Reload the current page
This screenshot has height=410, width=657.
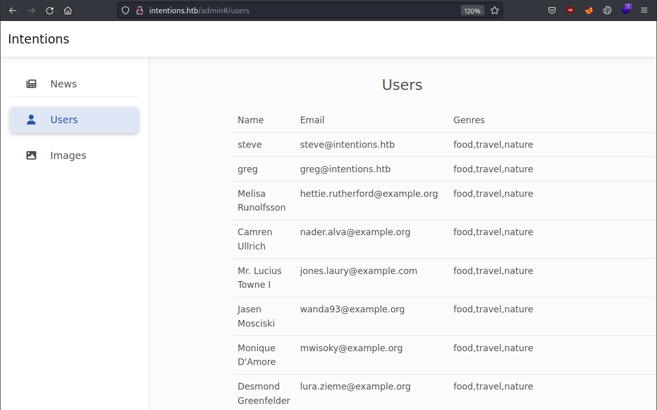coord(50,10)
